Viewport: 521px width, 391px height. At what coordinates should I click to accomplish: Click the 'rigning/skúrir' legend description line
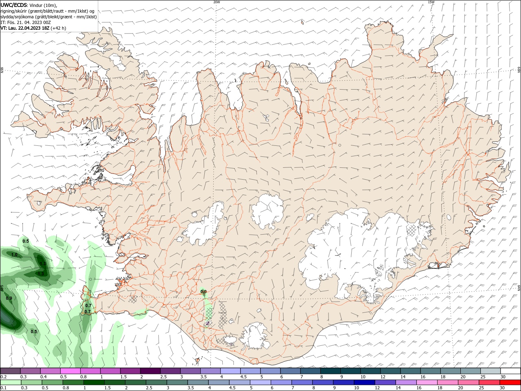point(48,11)
